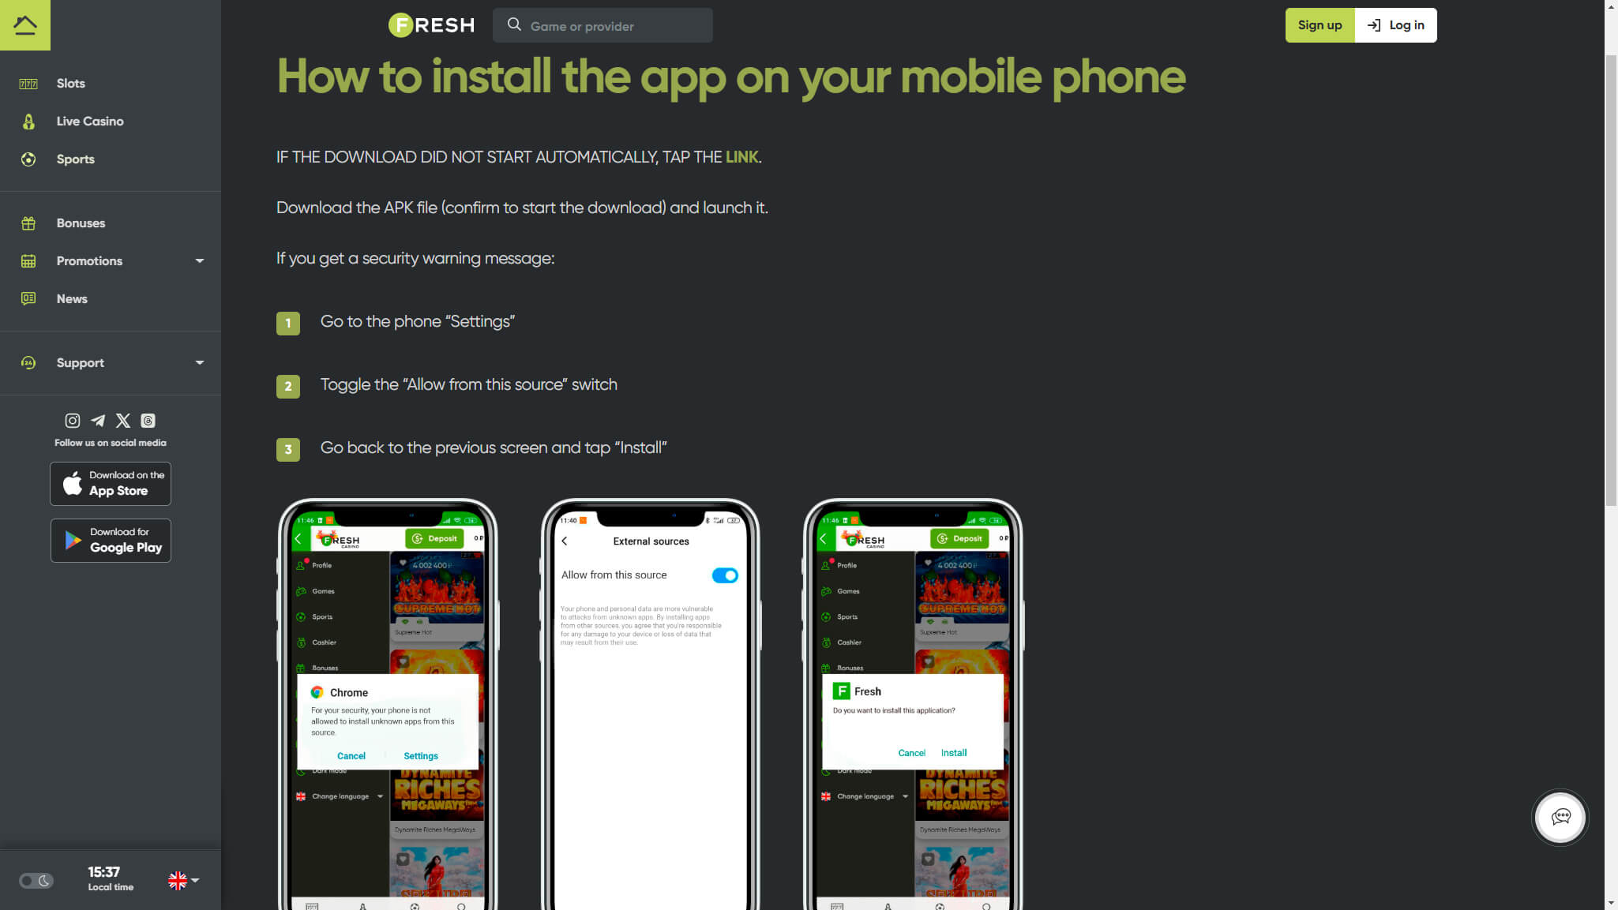Click the game search input field

click(x=603, y=24)
